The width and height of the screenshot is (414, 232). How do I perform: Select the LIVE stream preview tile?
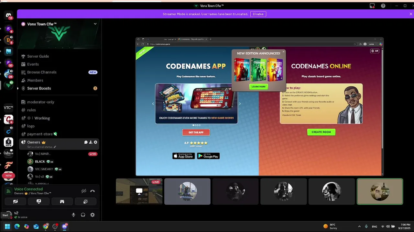pyautogui.click(x=139, y=191)
